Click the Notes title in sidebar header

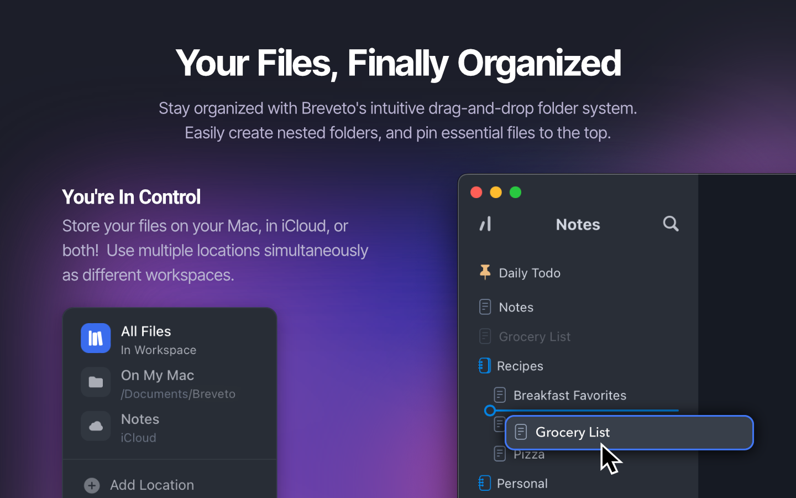click(x=578, y=225)
